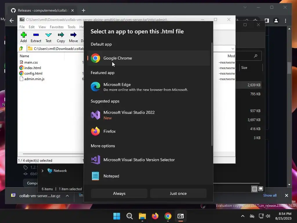Toggle Chrome side panel

click(267, 21)
